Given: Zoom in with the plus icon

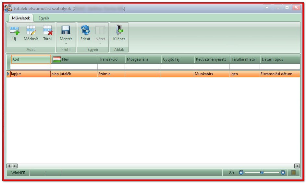Looking at the screenshot, I should click(x=283, y=172).
